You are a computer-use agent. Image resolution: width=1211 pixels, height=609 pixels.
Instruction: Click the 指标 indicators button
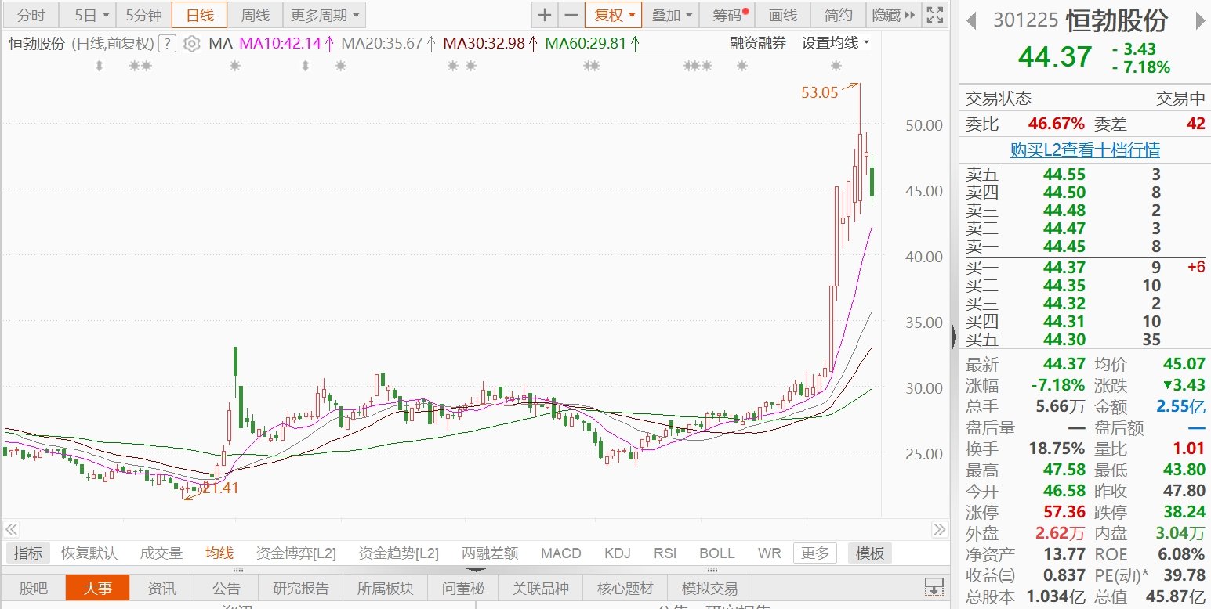click(28, 553)
